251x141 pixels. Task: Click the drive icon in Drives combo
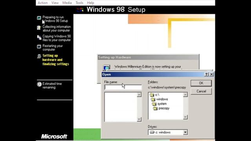152,132
